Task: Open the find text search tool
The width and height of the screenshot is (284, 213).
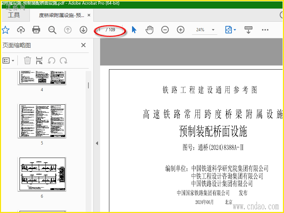Action: 52,30
